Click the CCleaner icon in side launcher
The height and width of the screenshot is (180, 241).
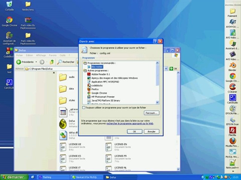(232, 88)
